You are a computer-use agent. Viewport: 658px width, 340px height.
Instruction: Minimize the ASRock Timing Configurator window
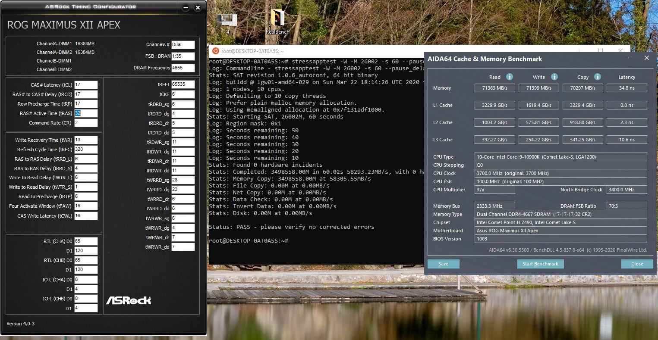(x=186, y=8)
